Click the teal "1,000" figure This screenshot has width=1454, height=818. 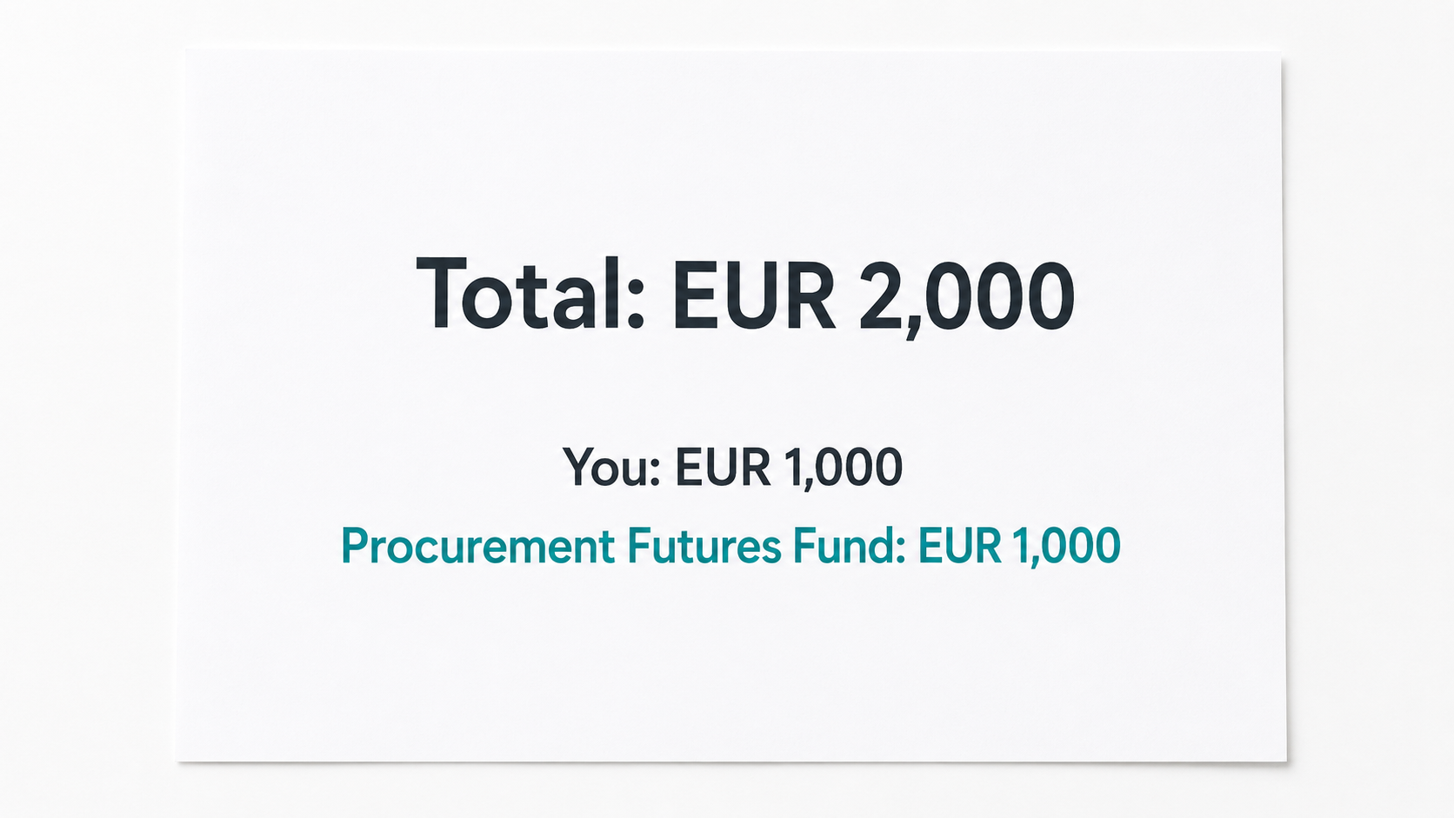pos(1067,548)
